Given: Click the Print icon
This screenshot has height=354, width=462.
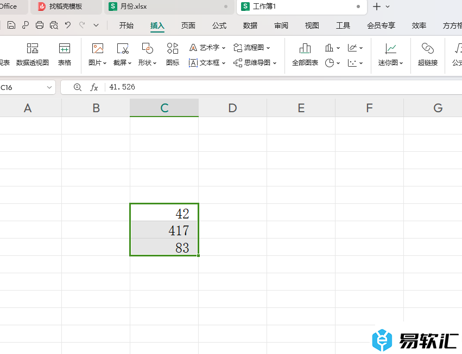Looking at the screenshot, I should click(40, 25).
